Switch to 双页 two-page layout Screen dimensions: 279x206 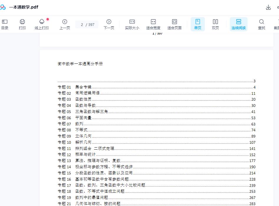click(215, 24)
